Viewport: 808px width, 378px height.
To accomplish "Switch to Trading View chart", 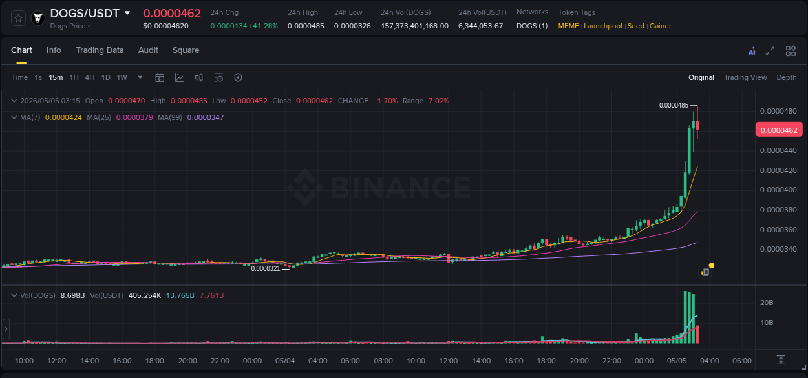I will click(x=745, y=77).
